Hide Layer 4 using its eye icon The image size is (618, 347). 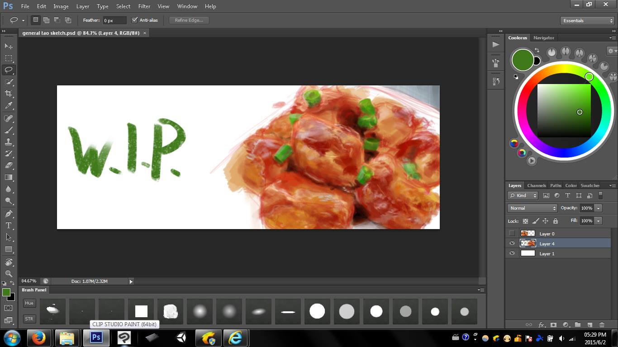coord(512,244)
